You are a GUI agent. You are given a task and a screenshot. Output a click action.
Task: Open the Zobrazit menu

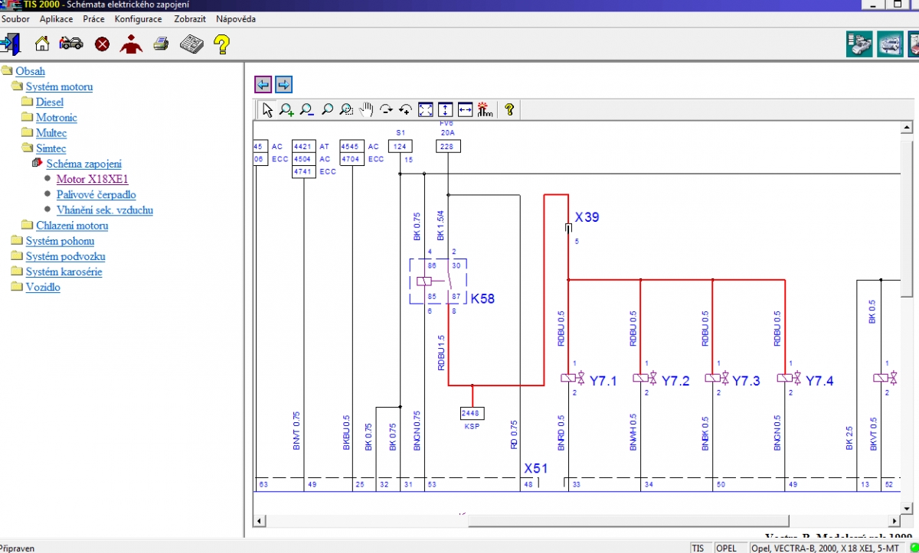[189, 19]
